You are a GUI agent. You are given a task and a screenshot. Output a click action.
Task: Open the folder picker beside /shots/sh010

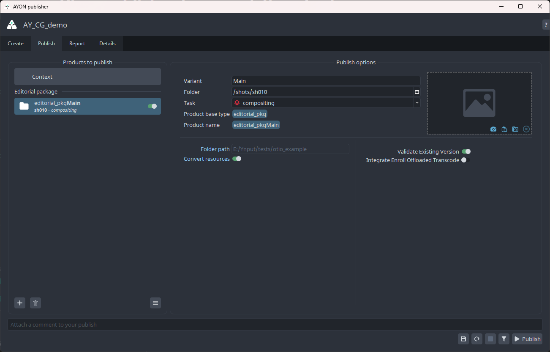click(x=417, y=92)
